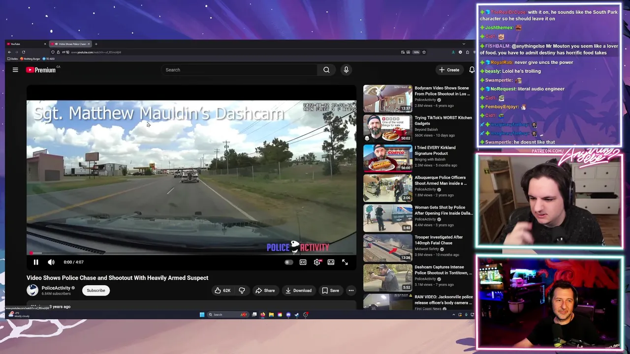Bookmark this page with star icon
The height and width of the screenshot is (354, 630).
pyautogui.click(x=424, y=52)
